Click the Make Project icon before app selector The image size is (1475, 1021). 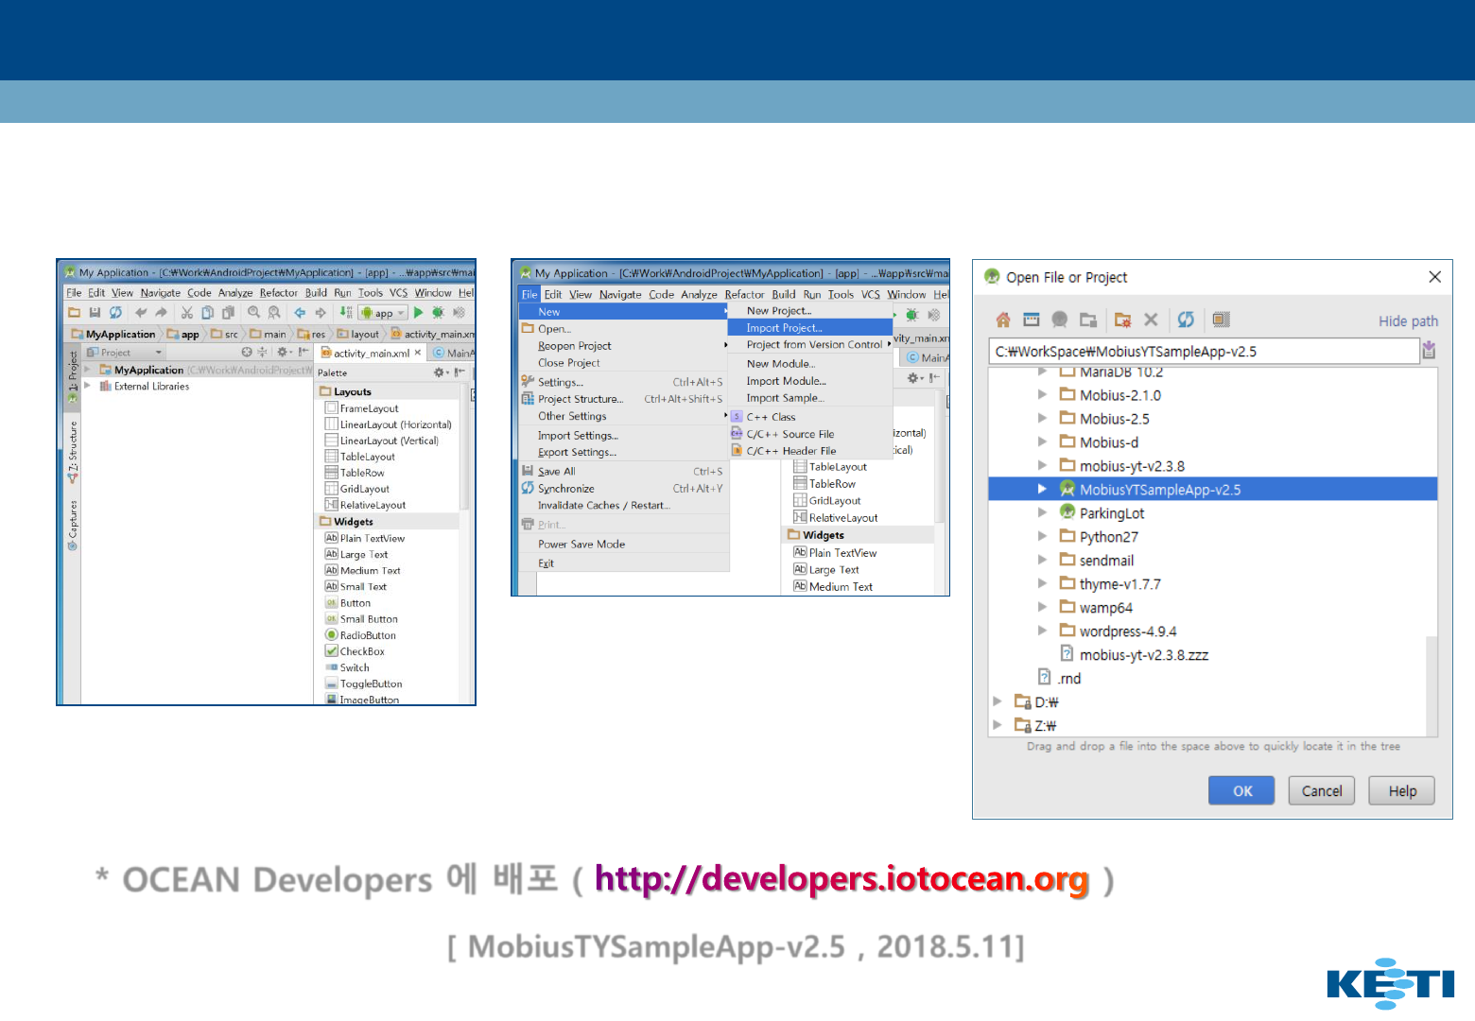(x=345, y=312)
